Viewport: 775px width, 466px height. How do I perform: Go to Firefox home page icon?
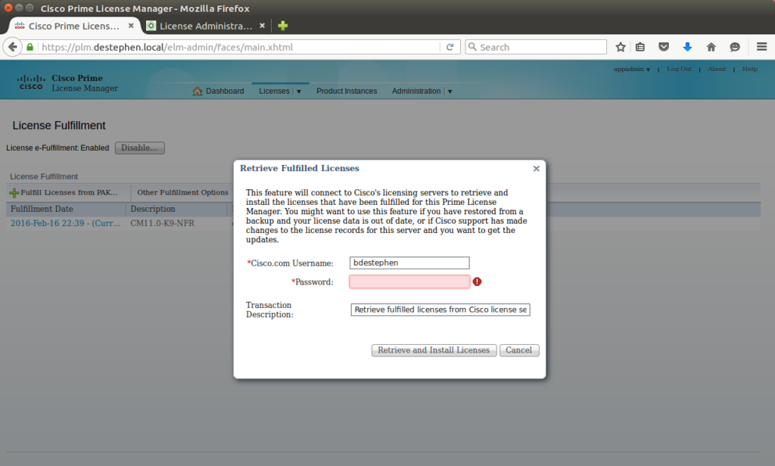pyautogui.click(x=711, y=48)
